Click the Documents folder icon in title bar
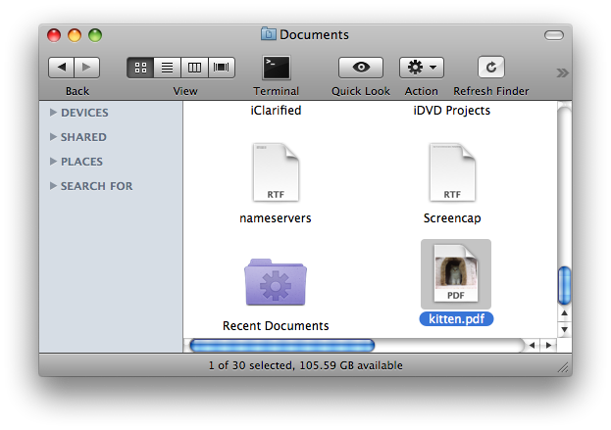611x430 pixels. (x=268, y=34)
